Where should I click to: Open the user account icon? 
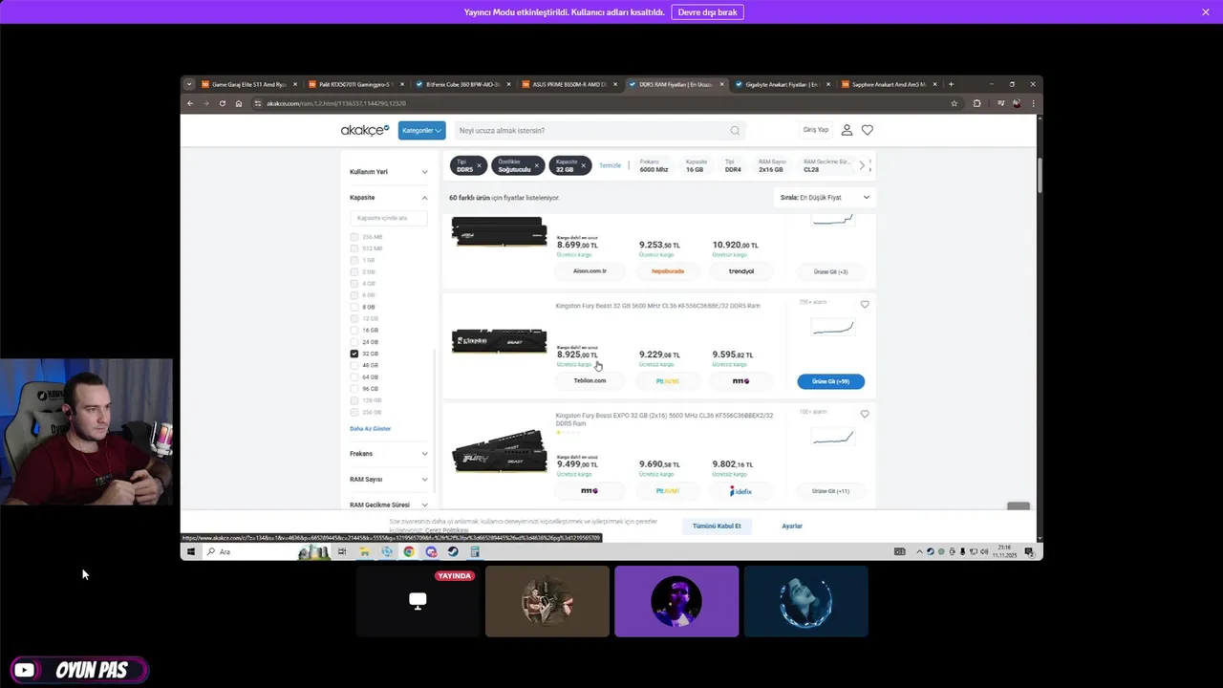tap(847, 130)
